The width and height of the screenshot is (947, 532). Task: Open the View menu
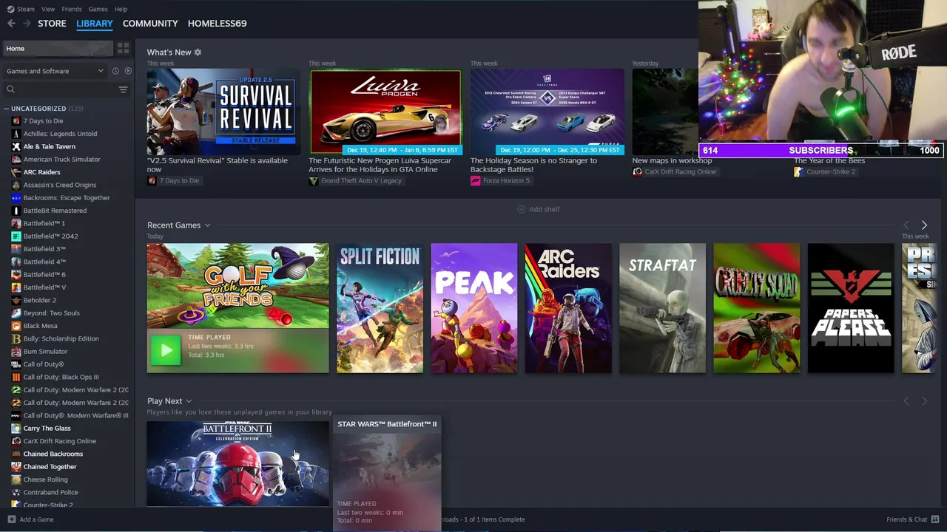pos(48,9)
